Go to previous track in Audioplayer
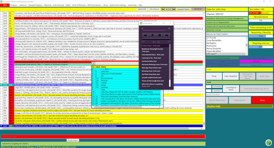Screen dimensions: 274x148 pos(145,35)
